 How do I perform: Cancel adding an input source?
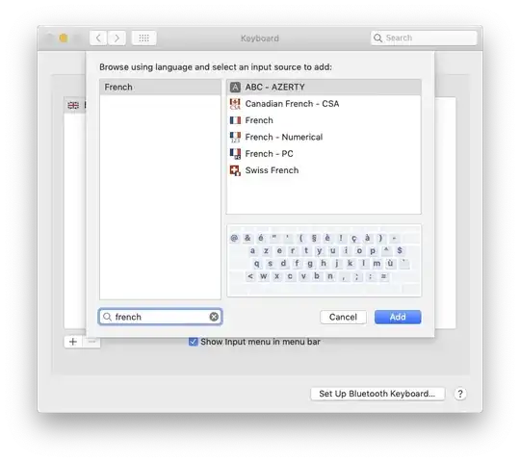click(x=343, y=318)
